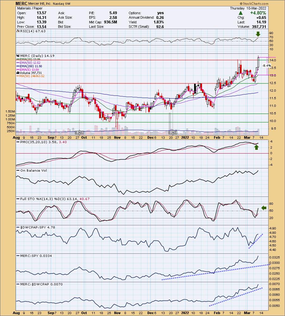Click the 'PMO(35,20,10) 3.58, 3.40' label
The height and width of the screenshot is (316, 285).
pyautogui.click(x=43, y=142)
